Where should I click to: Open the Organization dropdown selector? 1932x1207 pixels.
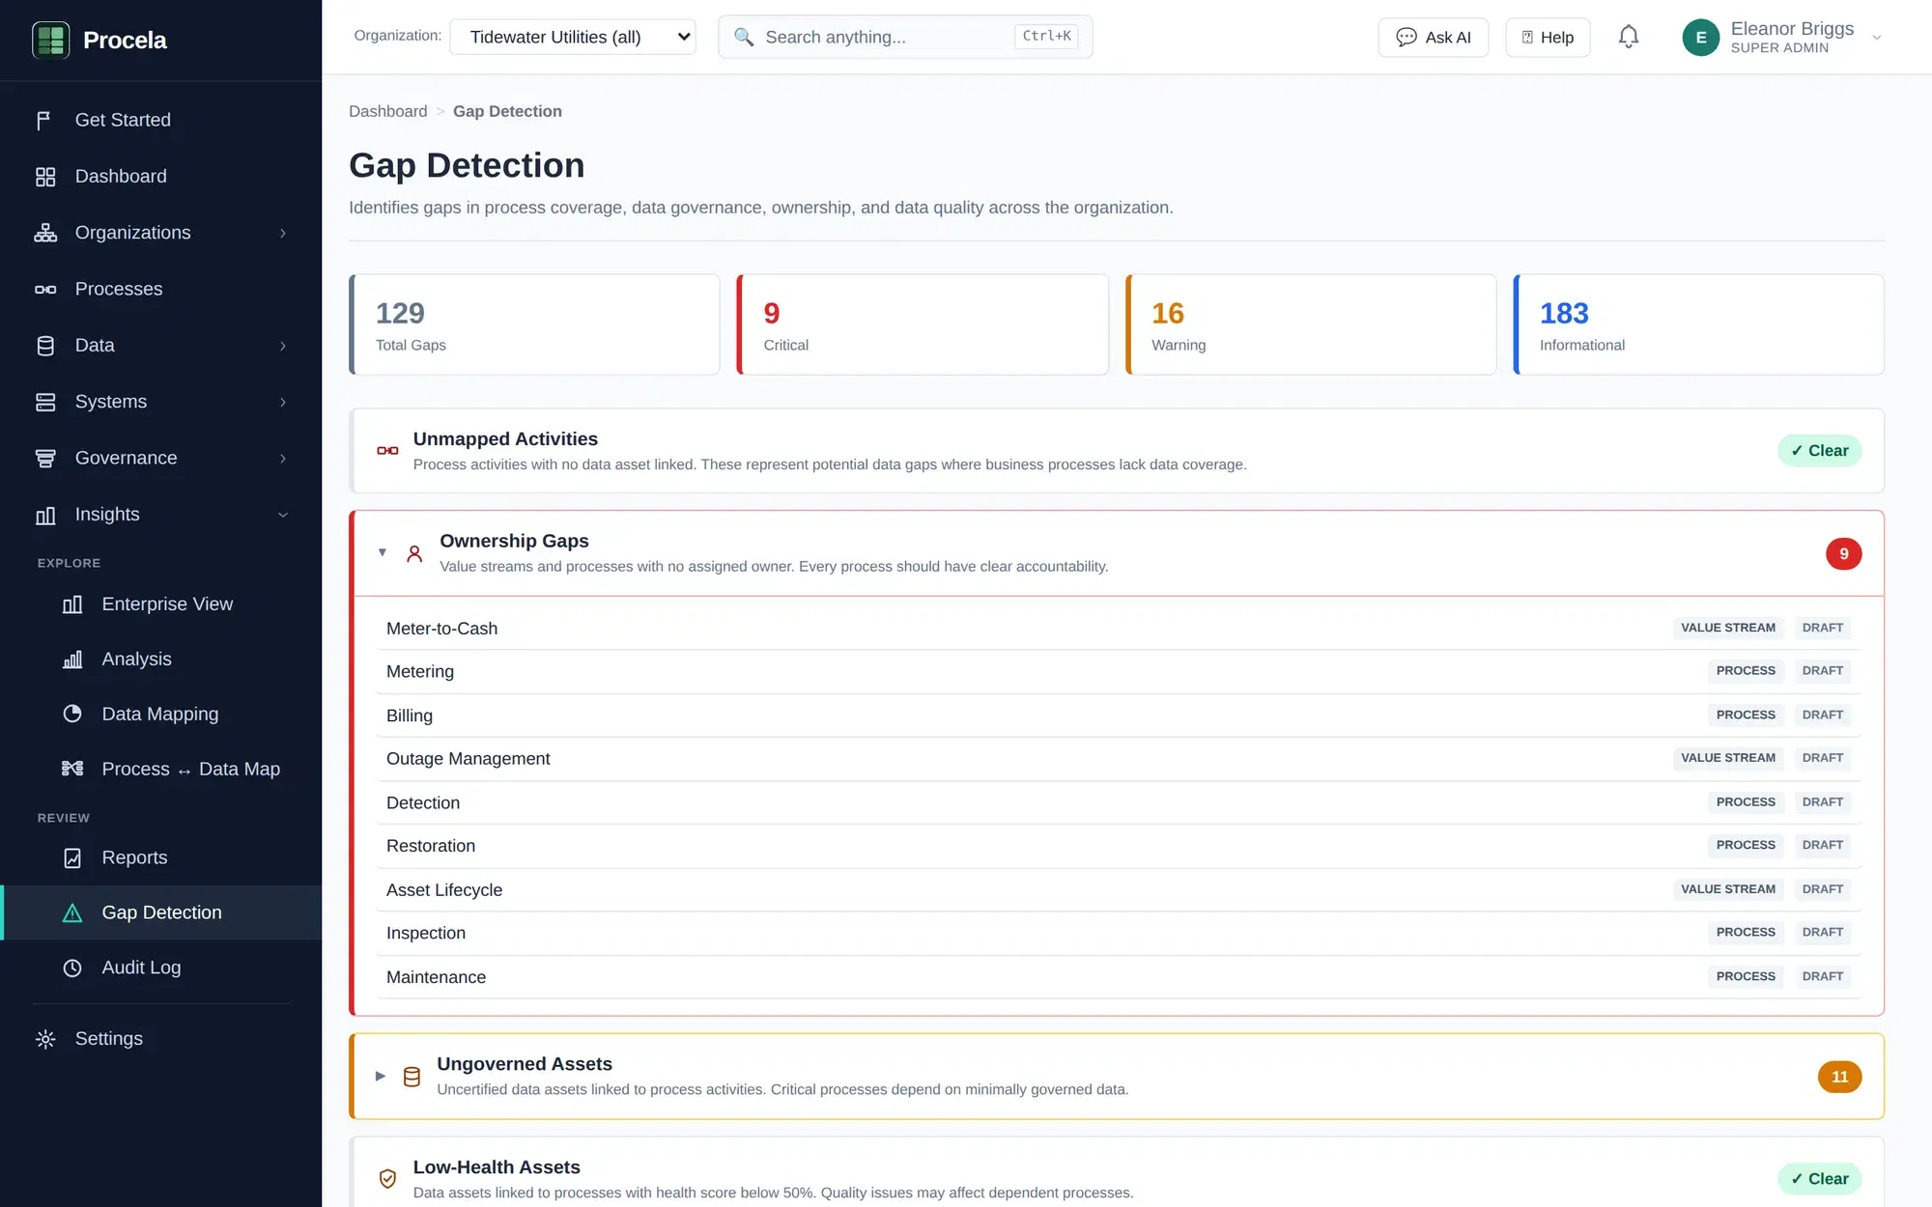(x=573, y=37)
